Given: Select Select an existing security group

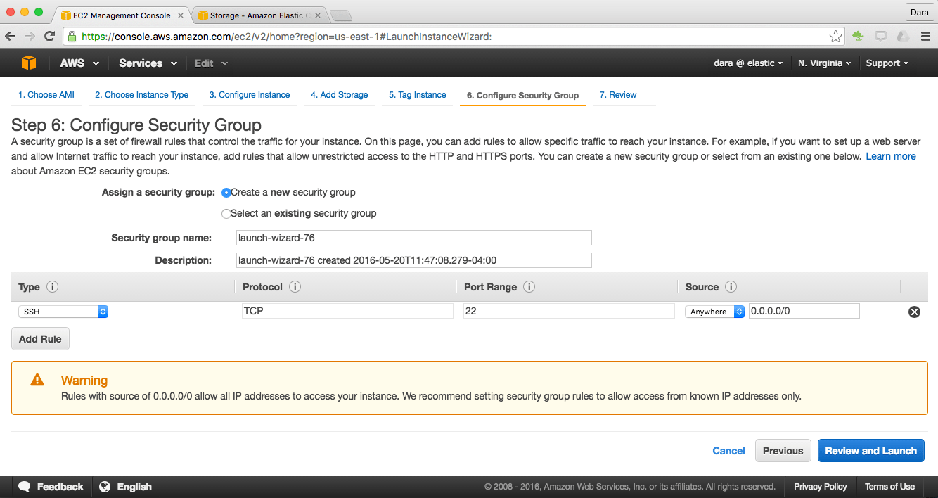Looking at the screenshot, I should tap(226, 213).
